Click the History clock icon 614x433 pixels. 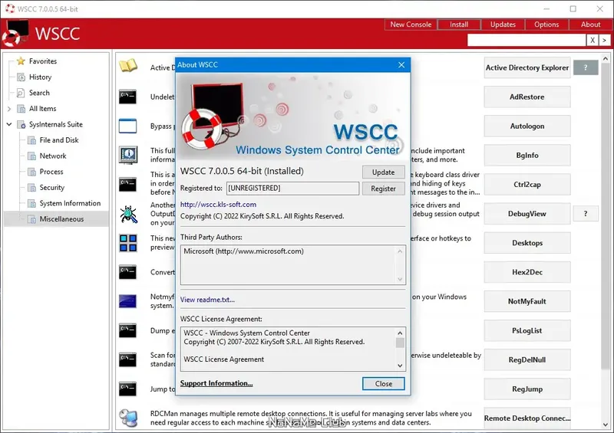coord(21,77)
